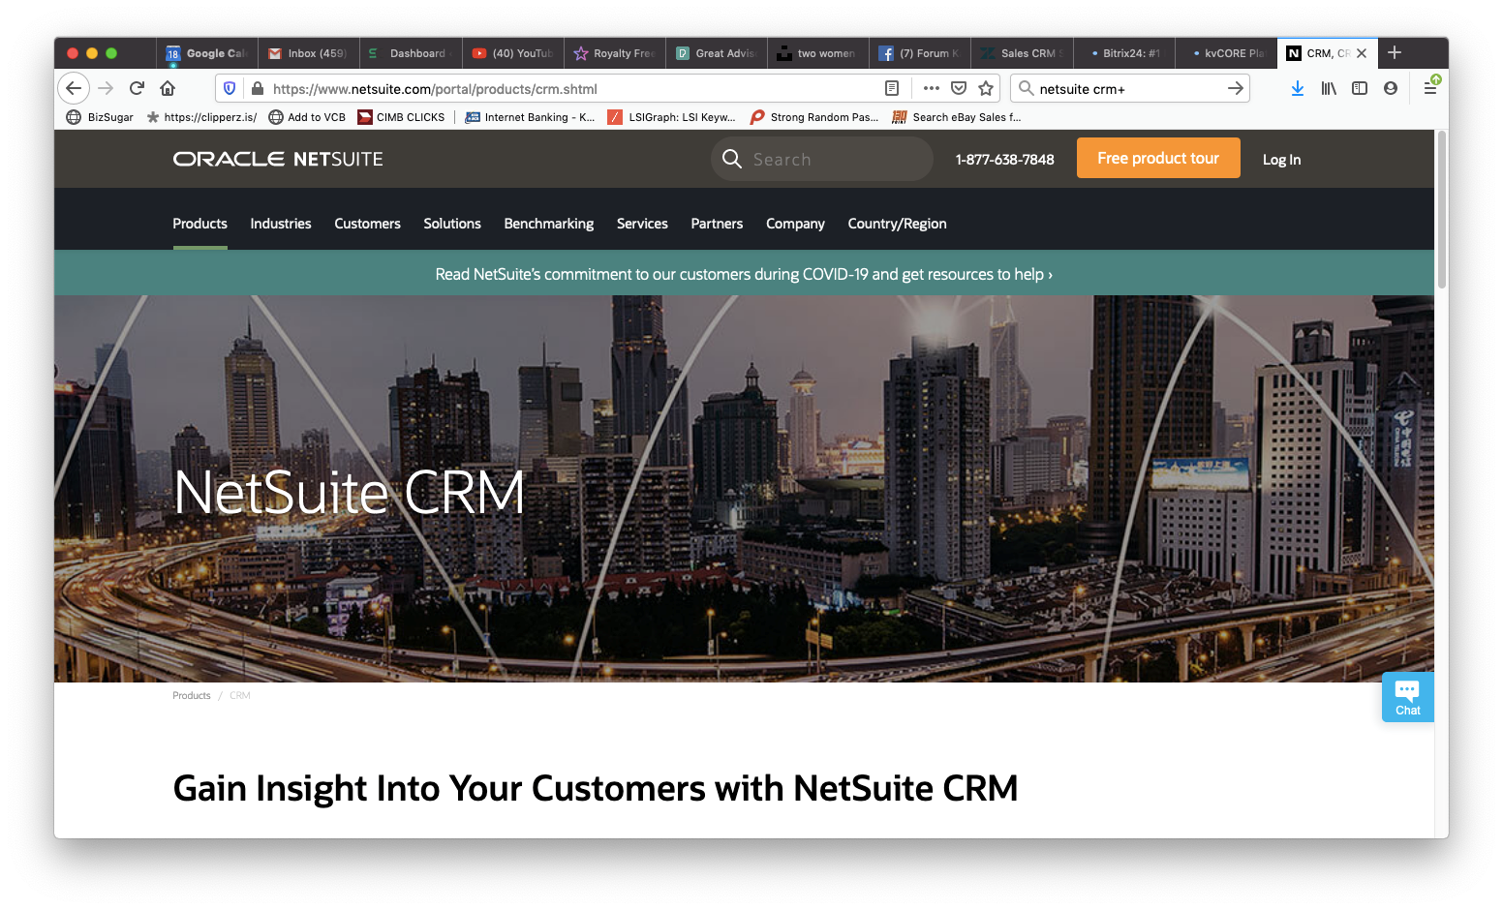Save page to Pocket icon
The width and height of the screenshot is (1503, 910).
click(x=959, y=88)
